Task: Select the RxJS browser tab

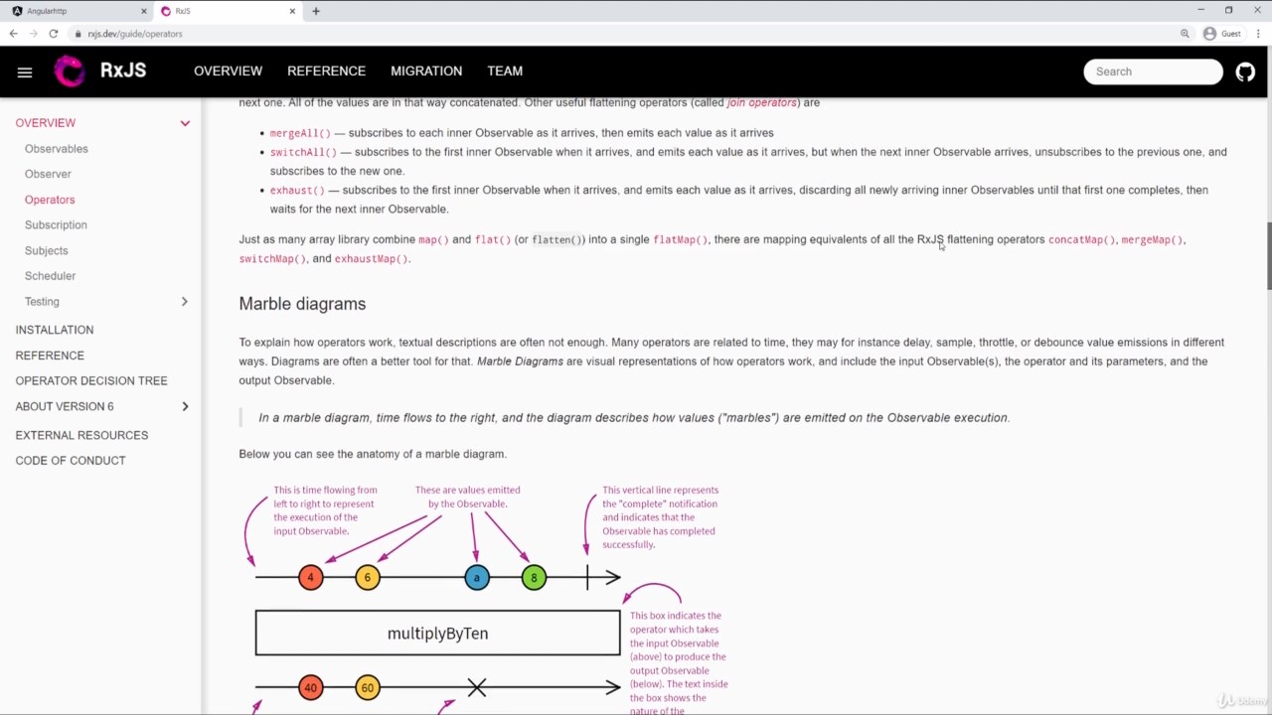Action: pos(228,11)
